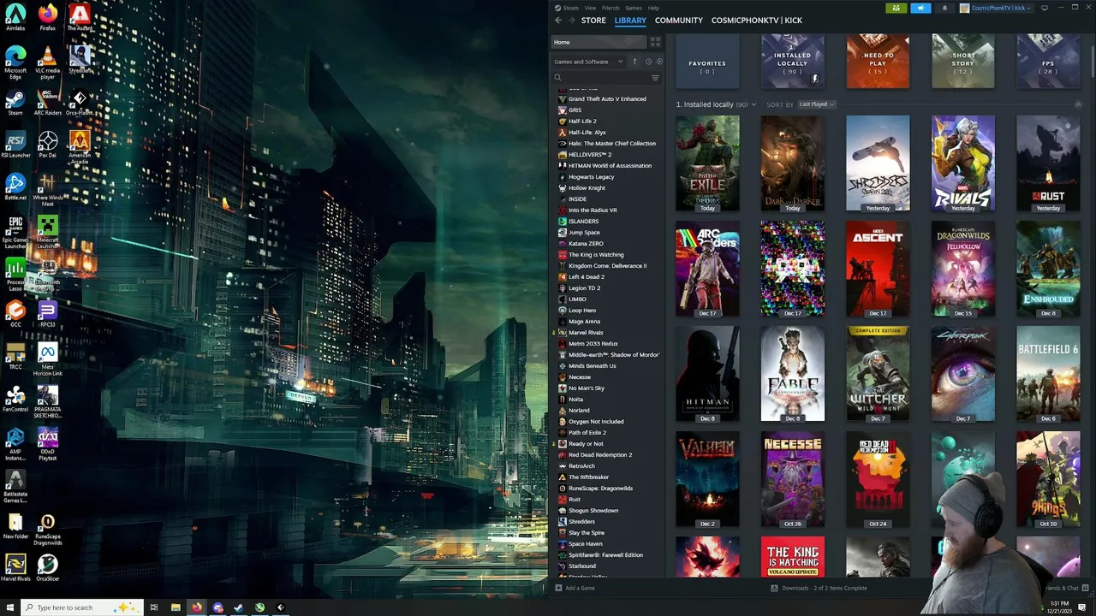Click the Windows taskbar search box
Image resolution: width=1096 pixels, height=616 pixels.
pyautogui.click(x=81, y=607)
